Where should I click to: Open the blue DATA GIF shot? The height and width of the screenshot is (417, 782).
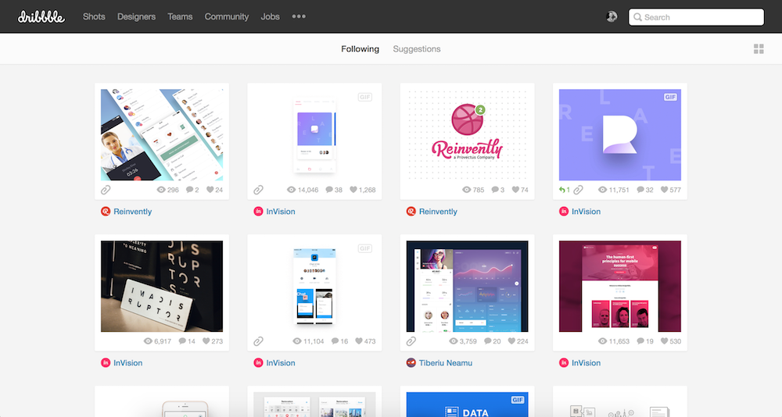pos(468,405)
